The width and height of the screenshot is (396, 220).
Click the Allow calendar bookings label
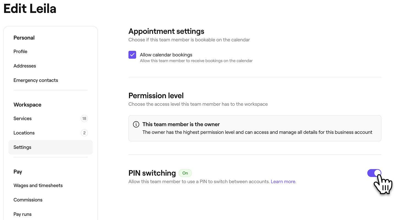[x=166, y=55]
